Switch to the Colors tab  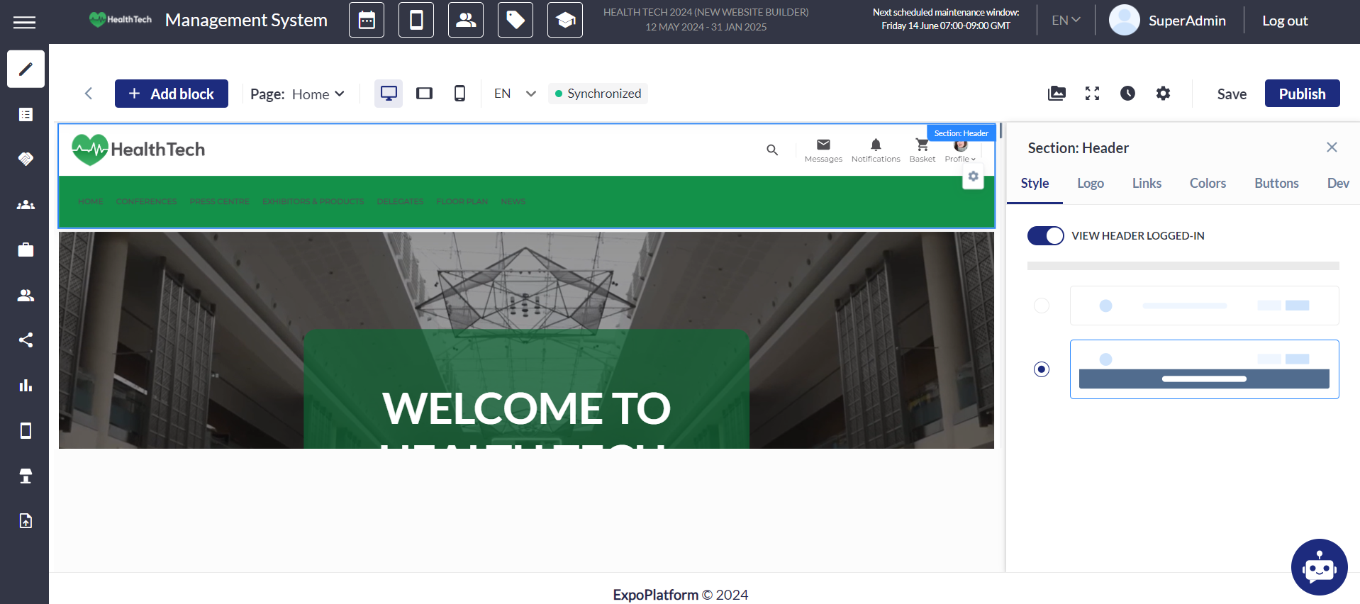[x=1208, y=184]
